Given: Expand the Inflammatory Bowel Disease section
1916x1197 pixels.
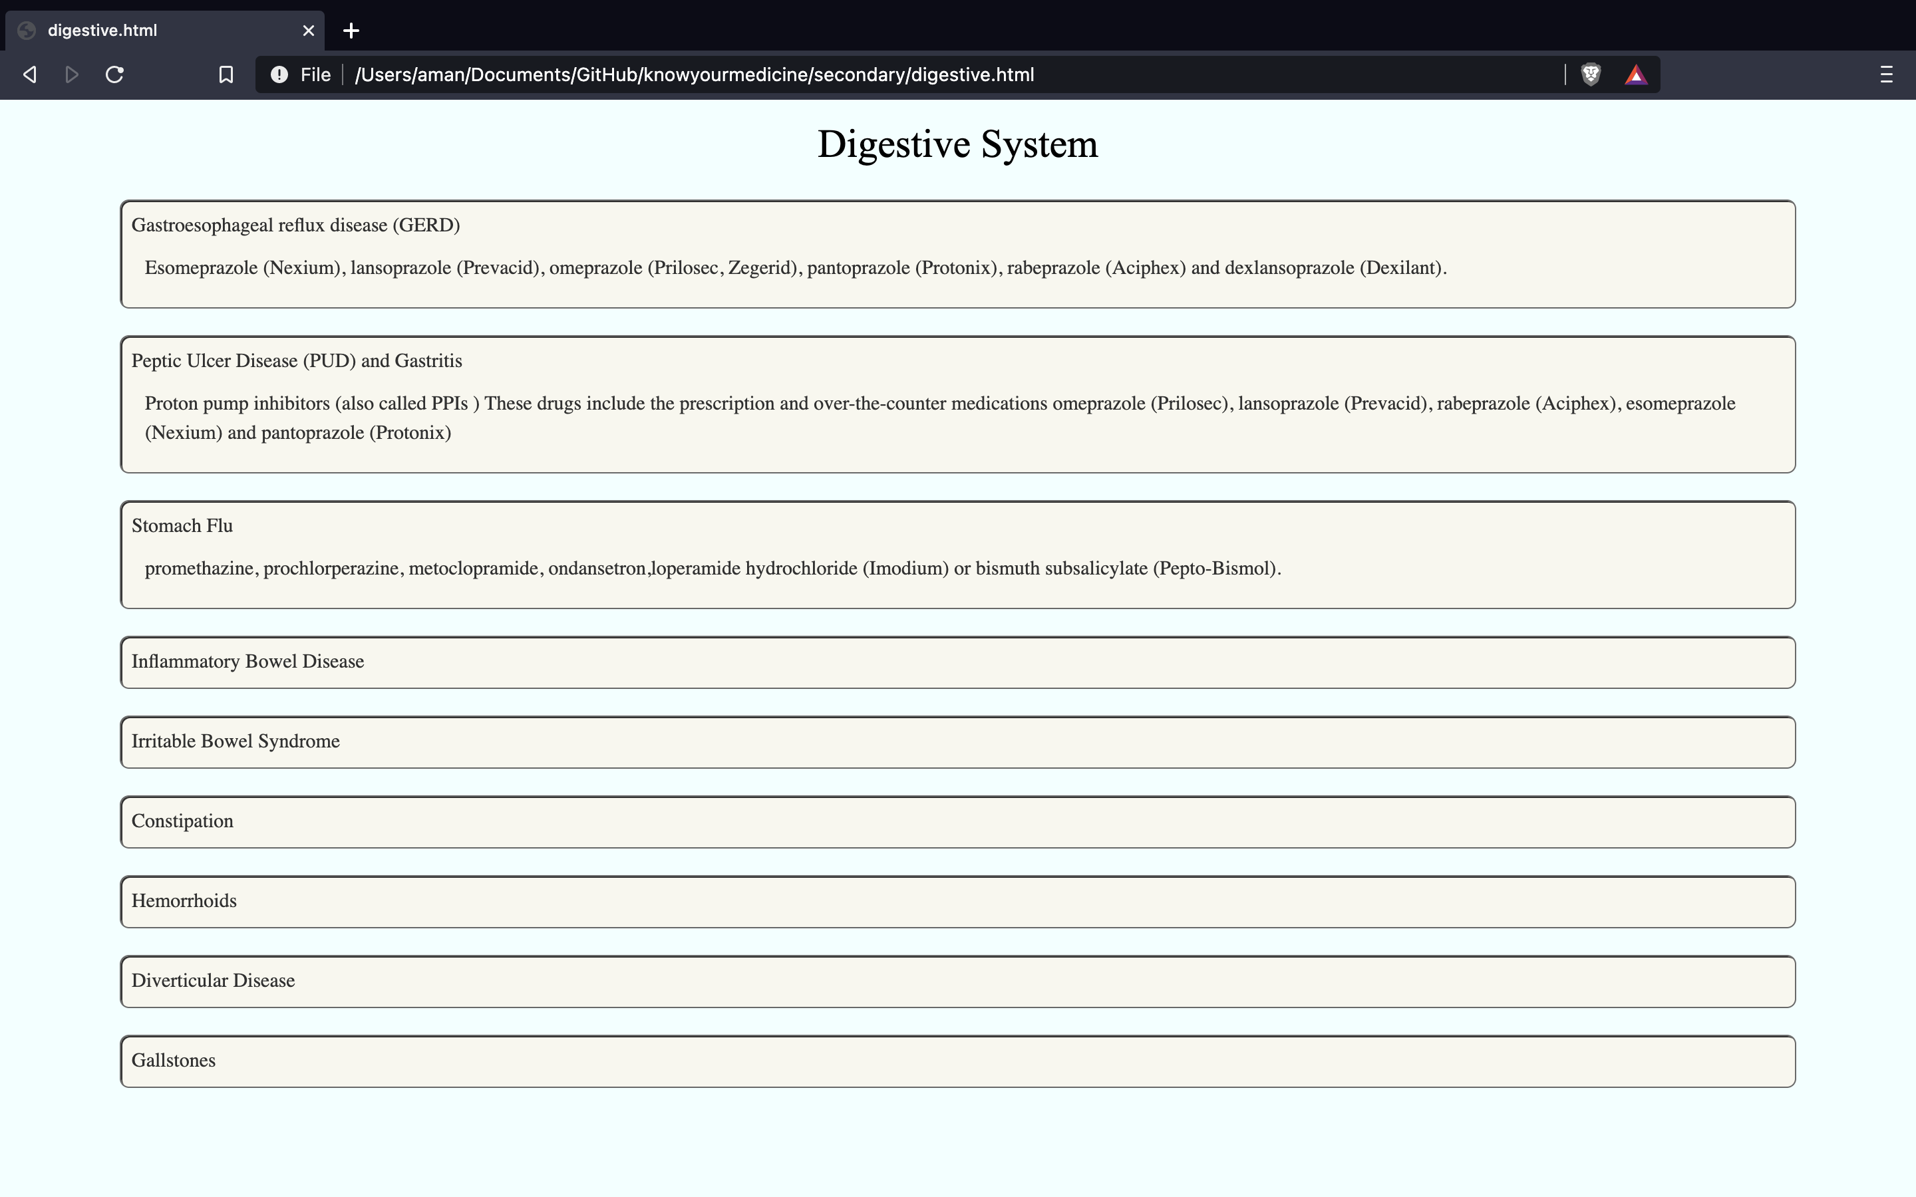Looking at the screenshot, I should pyautogui.click(x=247, y=662).
